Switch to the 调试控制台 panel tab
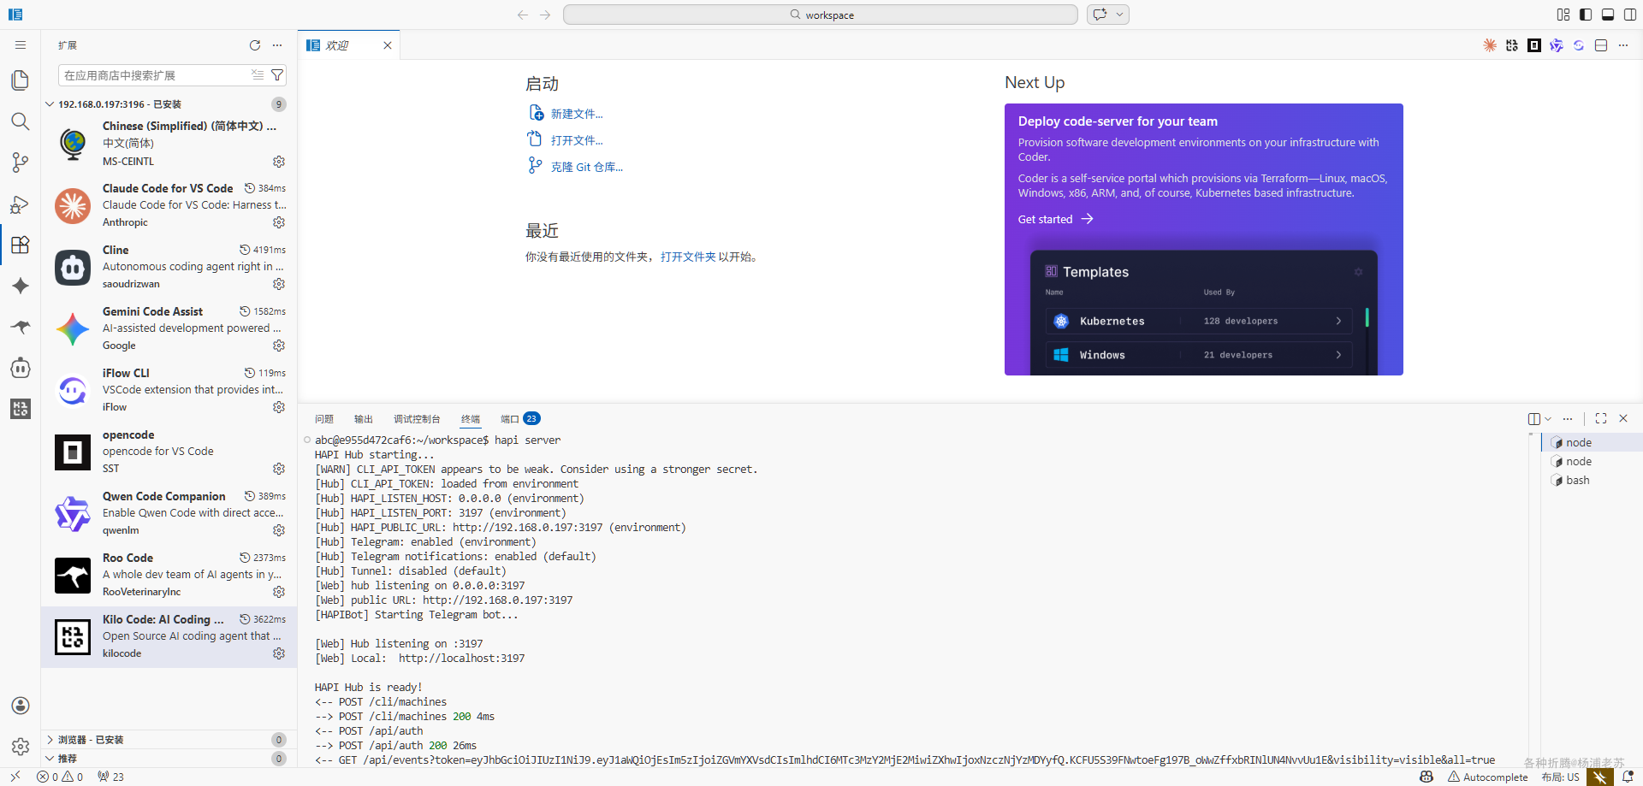The height and width of the screenshot is (786, 1643). (x=417, y=419)
